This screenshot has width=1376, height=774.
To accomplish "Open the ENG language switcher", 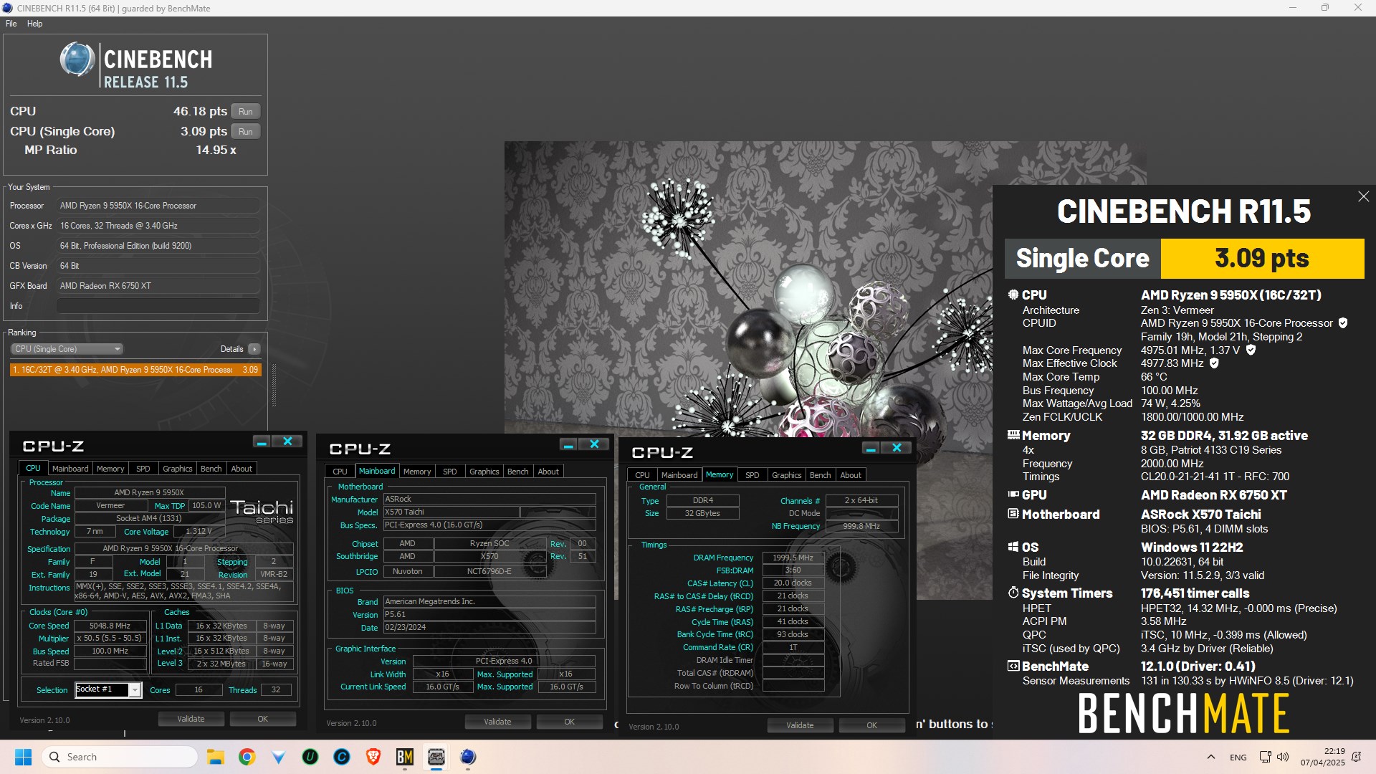I will [1238, 758].
